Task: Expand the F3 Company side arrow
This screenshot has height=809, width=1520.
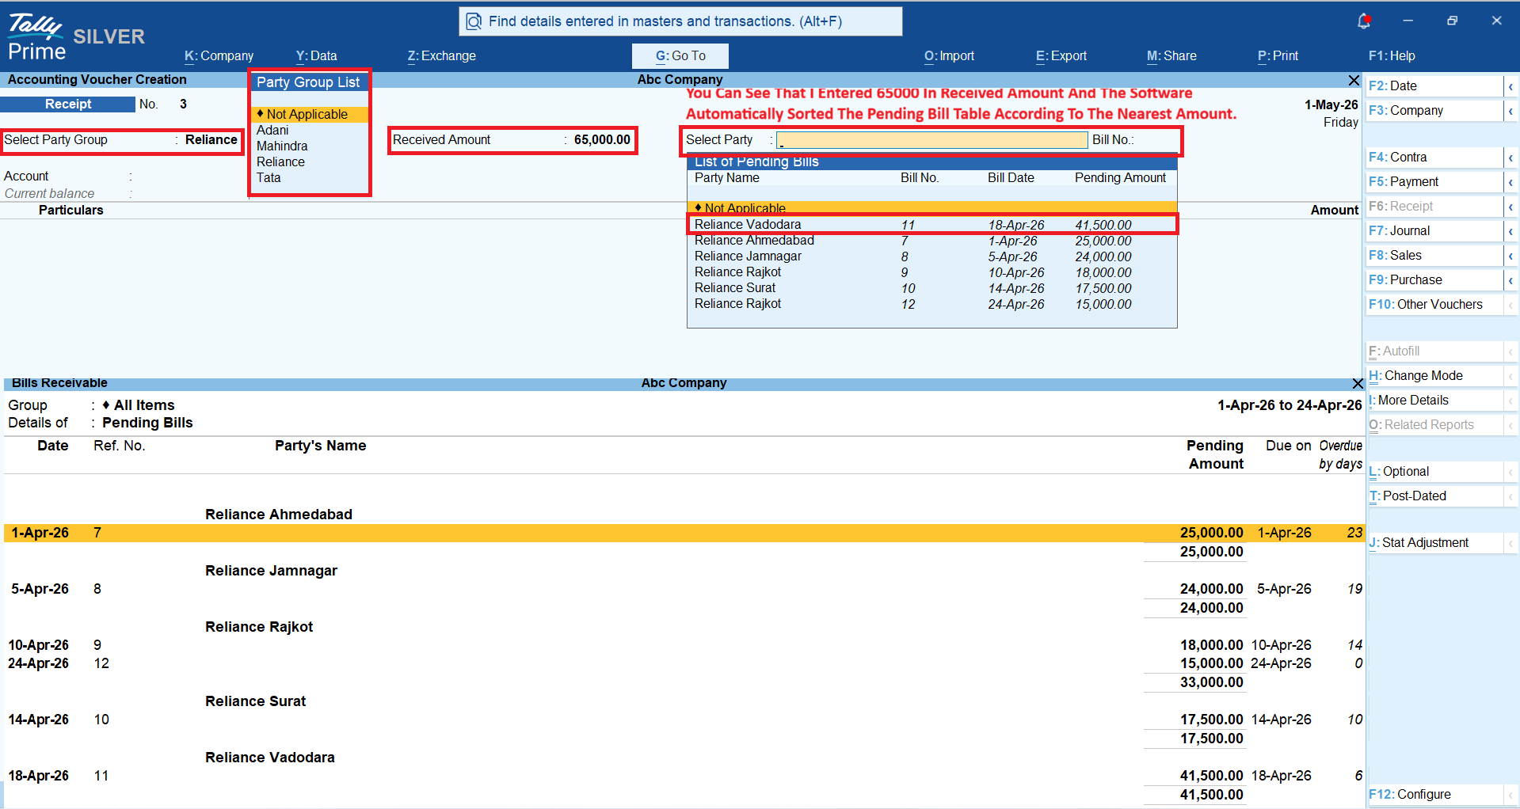Action: 1510,111
